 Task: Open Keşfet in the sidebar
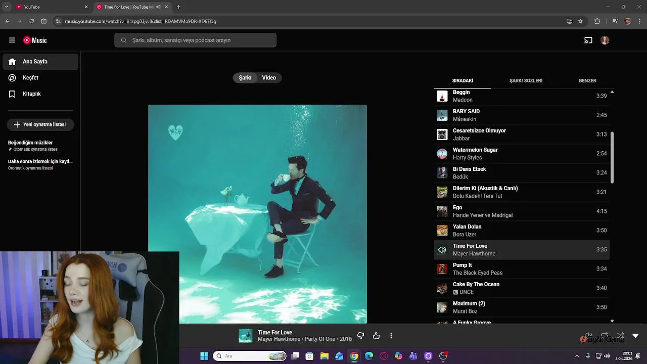pyautogui.click(x=40, y=78)
